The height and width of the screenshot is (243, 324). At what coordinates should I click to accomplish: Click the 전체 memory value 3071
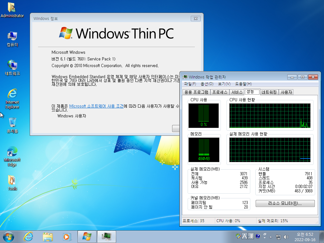(244, 174)
